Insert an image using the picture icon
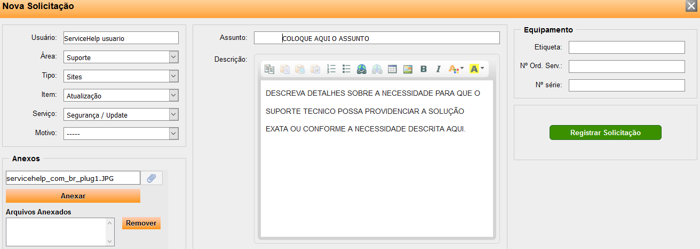700x249 pixels. (x=408, y=69)
